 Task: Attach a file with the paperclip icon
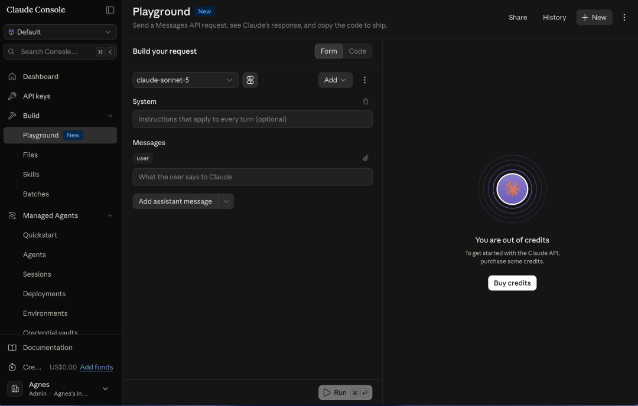366,158
